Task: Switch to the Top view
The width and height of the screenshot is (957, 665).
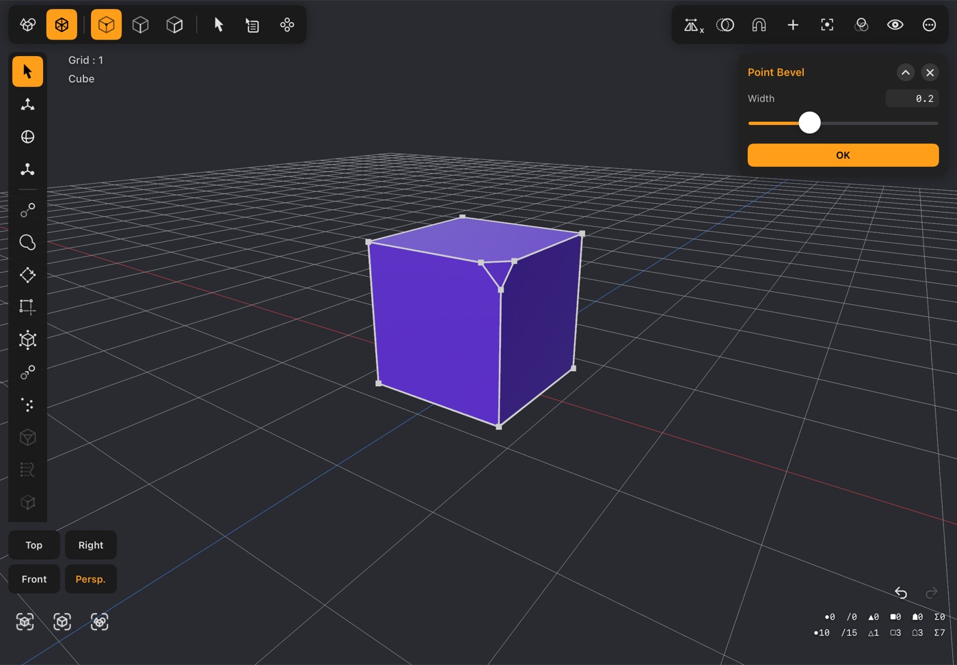Action: point(34,545)
